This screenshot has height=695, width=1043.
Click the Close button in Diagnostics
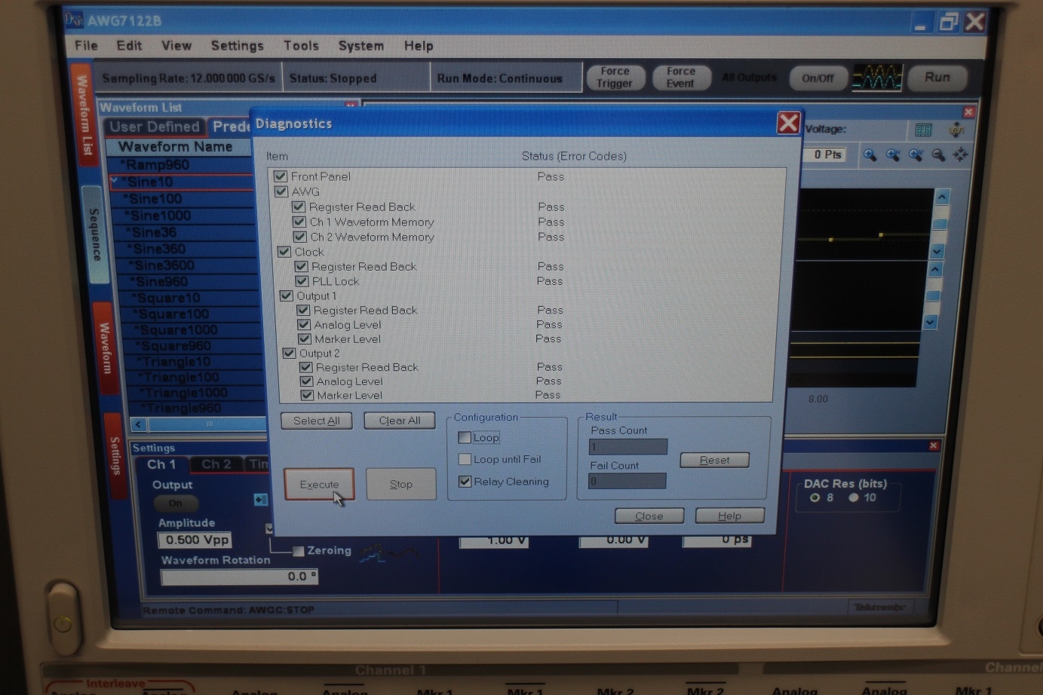point(649,516)
